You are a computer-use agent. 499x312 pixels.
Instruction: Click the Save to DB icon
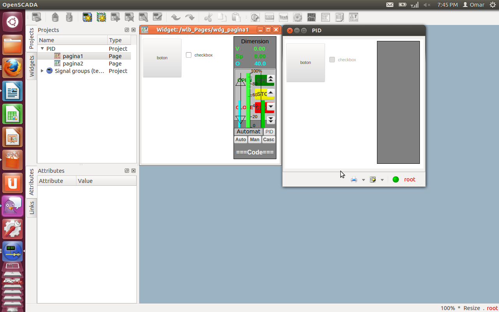pyautogui.click(x=69, y=17)
